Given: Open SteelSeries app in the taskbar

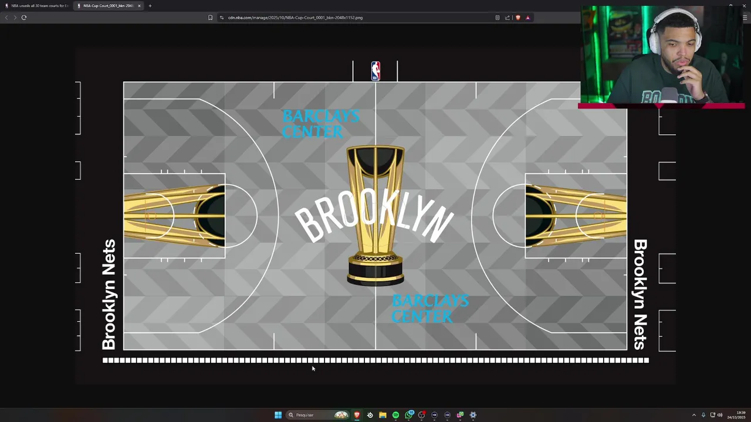Looking at the screenshot, I should tap(370, 415).
